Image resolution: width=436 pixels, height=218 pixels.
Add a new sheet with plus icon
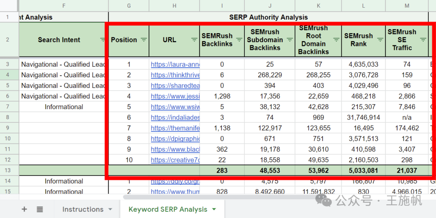tap(24, 209)
